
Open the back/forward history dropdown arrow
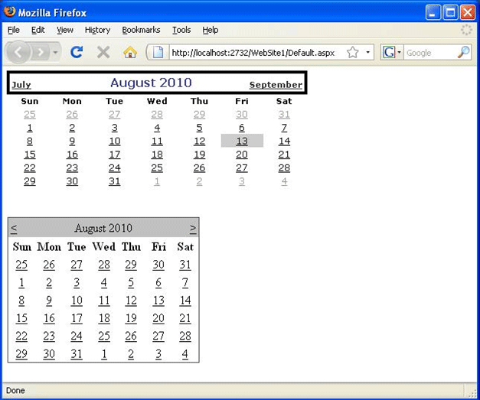[55, 53]
